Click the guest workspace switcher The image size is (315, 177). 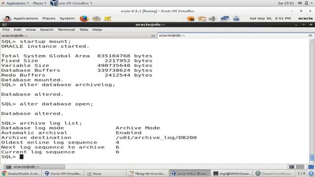[x=296, y=167]
